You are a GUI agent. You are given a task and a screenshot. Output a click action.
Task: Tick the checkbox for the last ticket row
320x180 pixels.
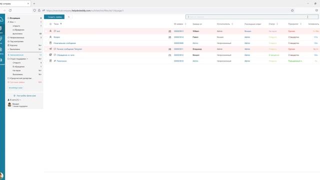tap(45, 61)
